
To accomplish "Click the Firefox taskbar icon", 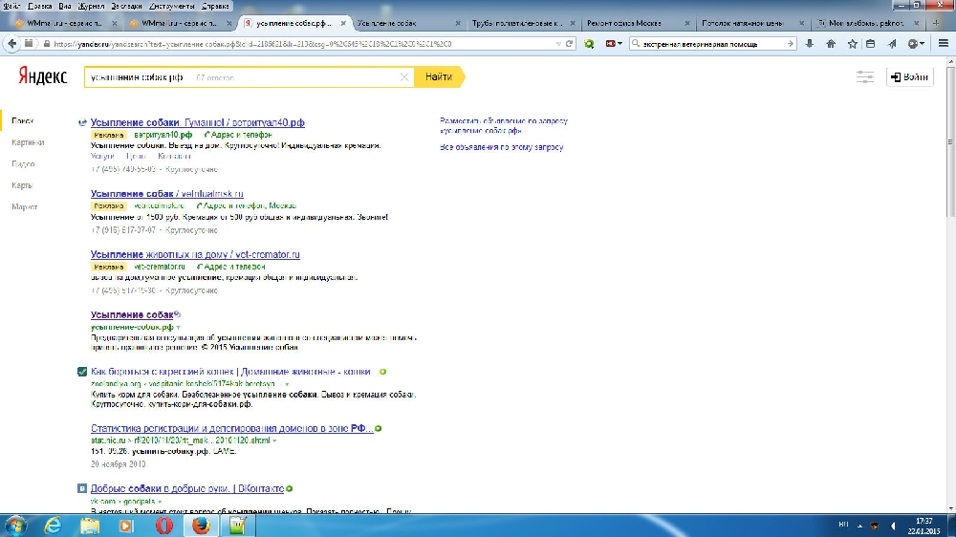I will tap(201, 526).
